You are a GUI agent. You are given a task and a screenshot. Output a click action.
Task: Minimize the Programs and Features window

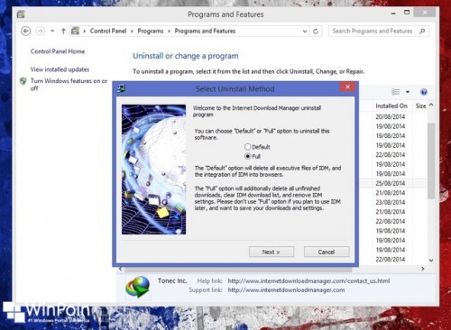pos(393,13)
